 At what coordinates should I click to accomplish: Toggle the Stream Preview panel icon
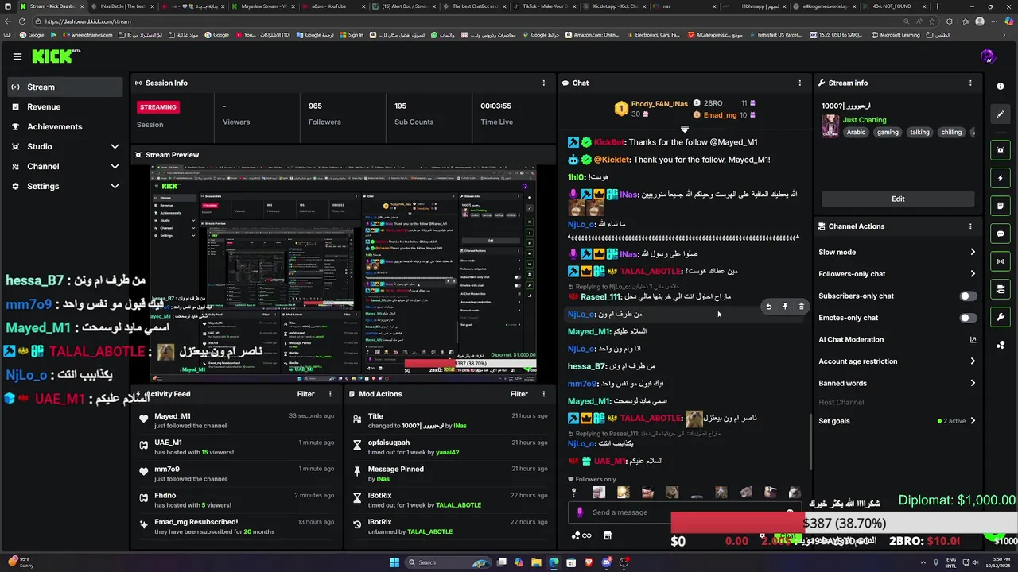pyautogui.click(x=1001, y=150)
